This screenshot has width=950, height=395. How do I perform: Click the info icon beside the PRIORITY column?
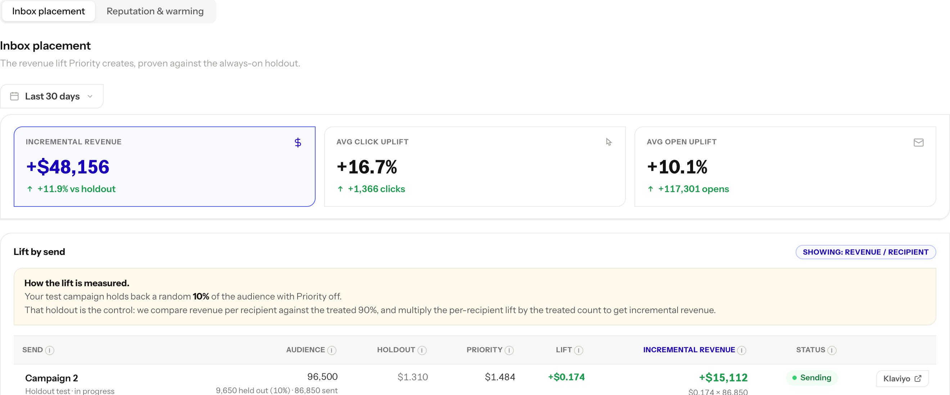point(509,350)
